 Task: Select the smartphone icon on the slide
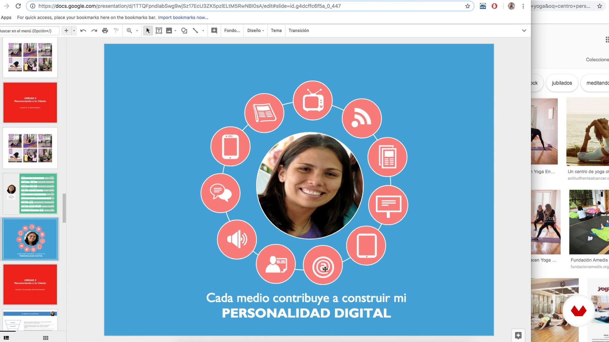click(230, 146)
